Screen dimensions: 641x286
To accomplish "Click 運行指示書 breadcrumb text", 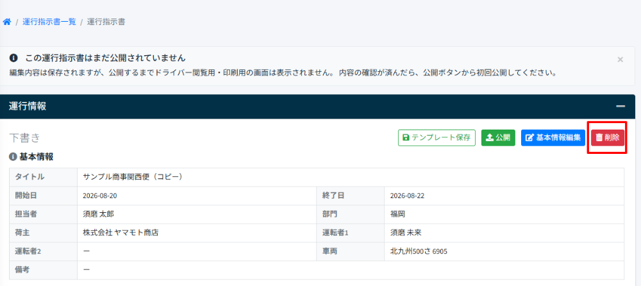I will pyautogui.click(x=106, y=22).
